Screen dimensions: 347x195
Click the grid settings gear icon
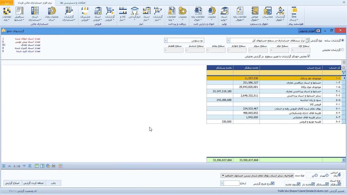[343, 67]
